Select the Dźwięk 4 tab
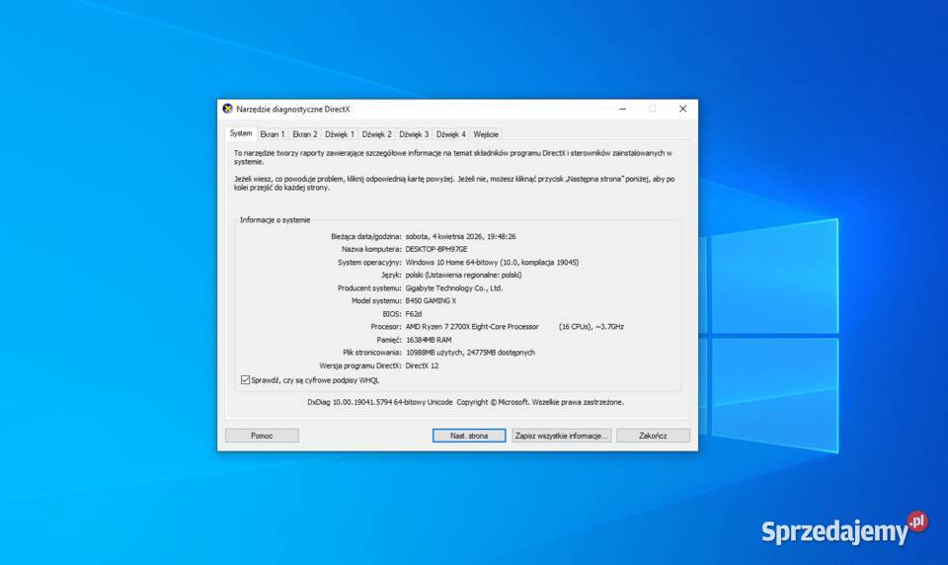This screenshot has height=565, width=948. coord(450,134)
